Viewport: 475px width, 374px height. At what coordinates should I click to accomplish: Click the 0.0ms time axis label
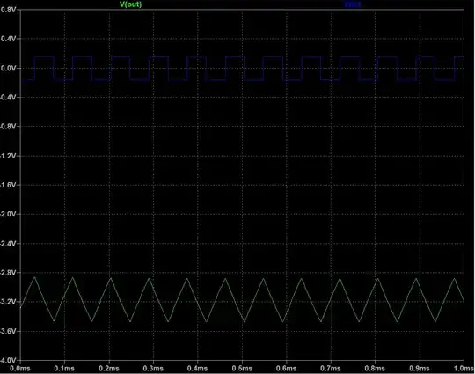click(x=20, y=369)
